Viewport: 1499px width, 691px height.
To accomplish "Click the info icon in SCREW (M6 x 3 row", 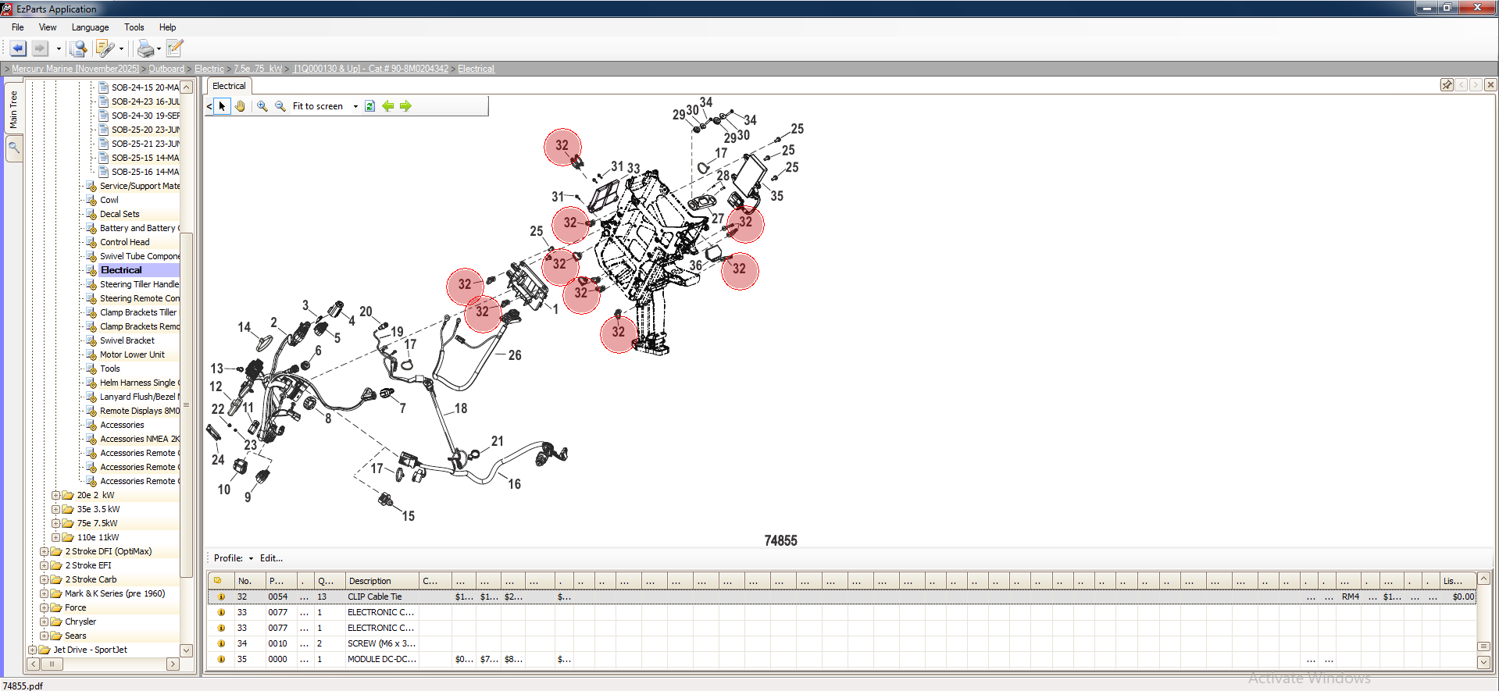I will (x=221, y=643).
